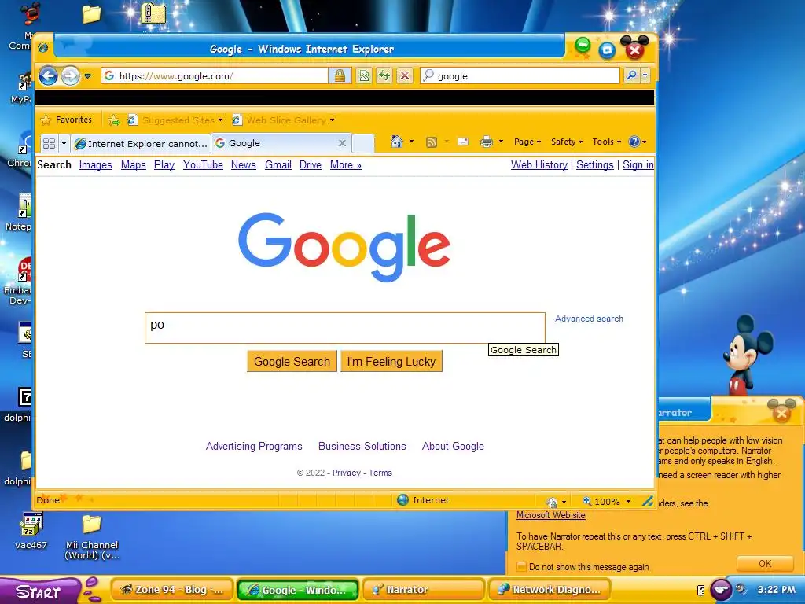Open the recent pages dropdown arrow

(x=88, y=76)
